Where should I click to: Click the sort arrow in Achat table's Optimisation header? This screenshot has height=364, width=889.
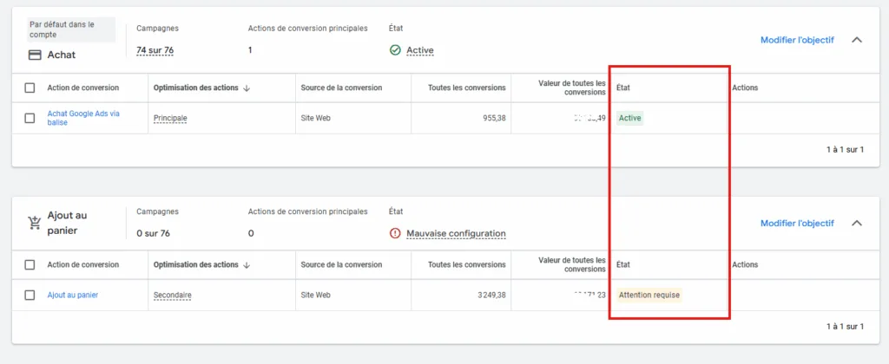pos(246,88)
